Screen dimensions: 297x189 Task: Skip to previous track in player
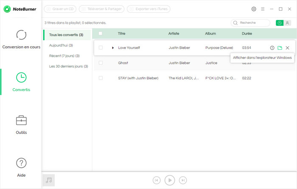click(157, 180)
